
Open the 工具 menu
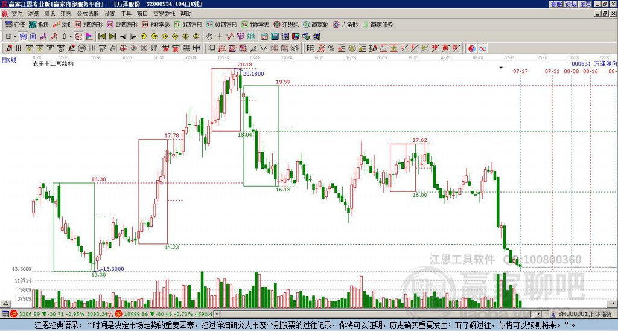point(126,14)
